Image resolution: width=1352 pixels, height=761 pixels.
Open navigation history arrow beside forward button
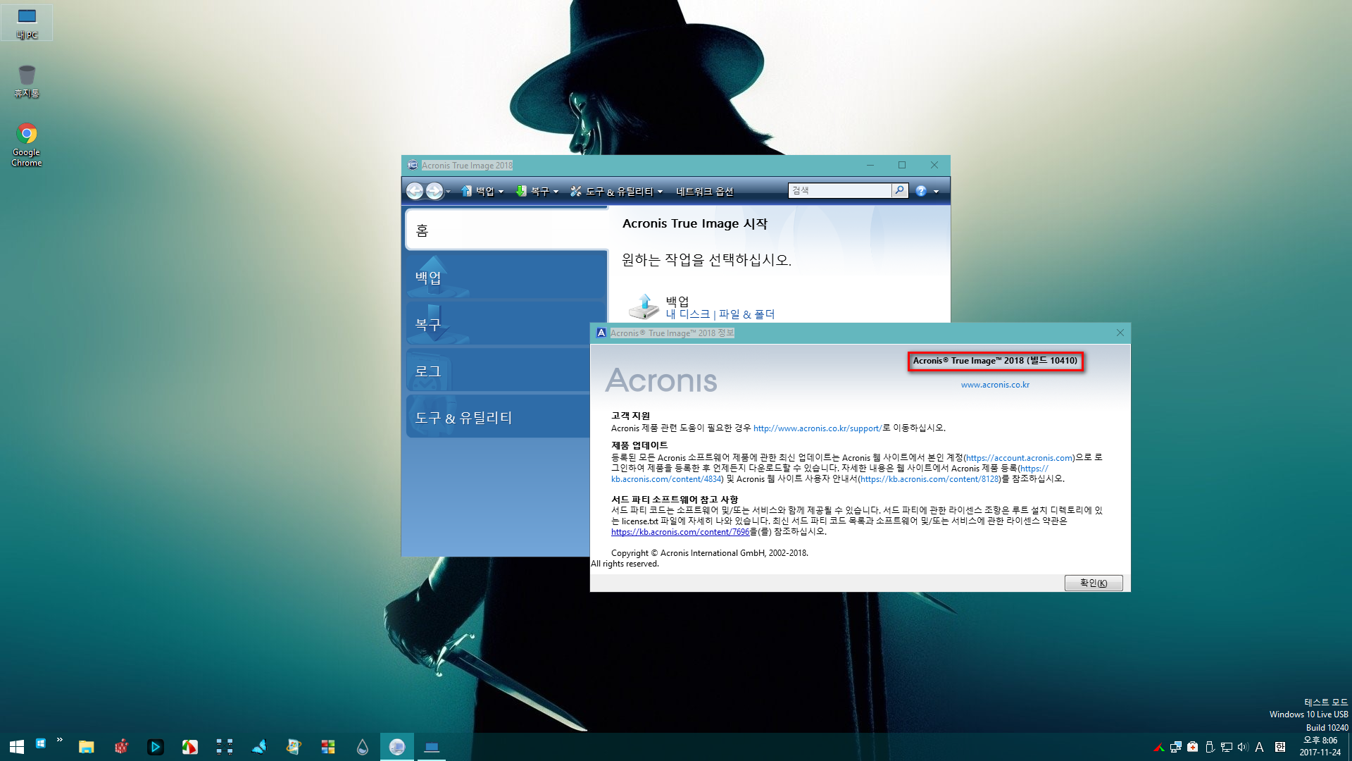[x=448, y=192]
